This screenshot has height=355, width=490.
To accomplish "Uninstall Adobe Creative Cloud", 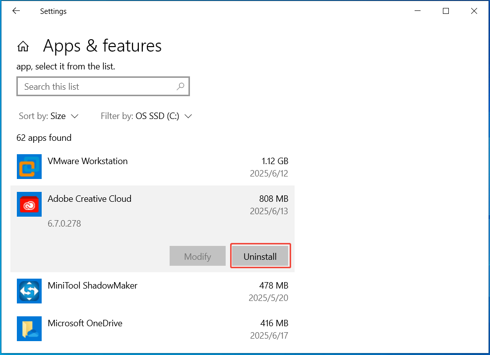I will click(x=260, y=256).
